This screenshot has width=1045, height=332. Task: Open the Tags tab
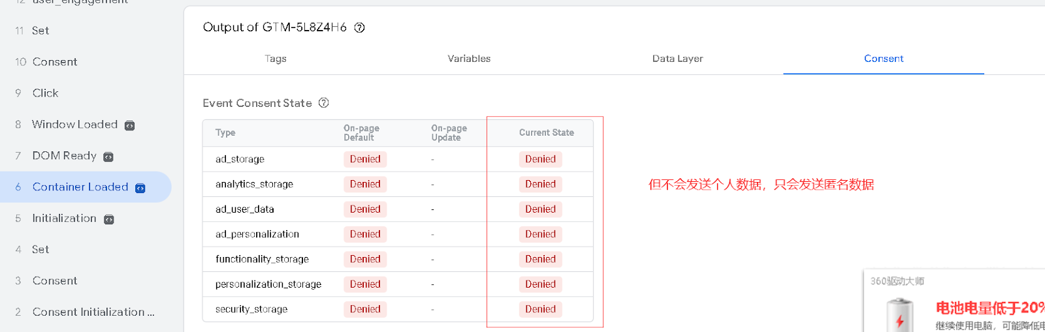pos(276,59)
